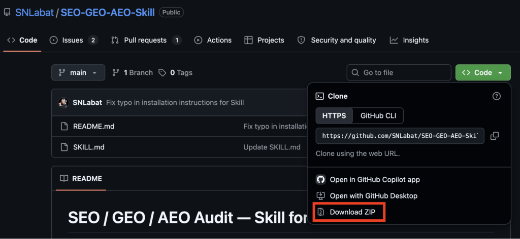This screenshot has height=239, width=520.
Task: Open the commit message Fix typo in installation instructions
Action: pyautogui.click(x=175, y=102)
